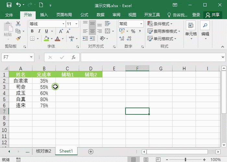Open the number format dropdown 常规

pyautogui.click(x=141, y=24)
